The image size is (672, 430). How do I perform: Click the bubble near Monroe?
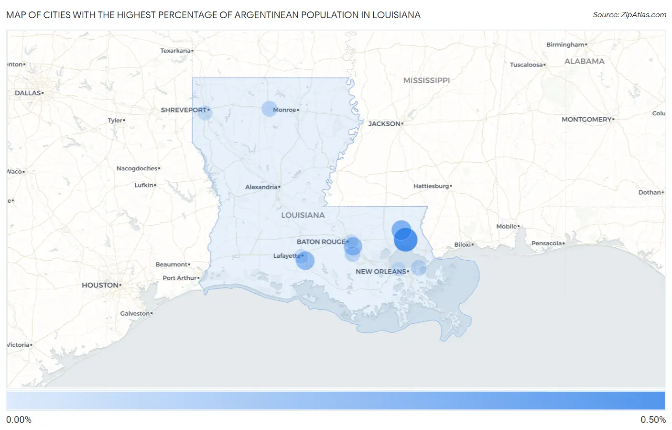pyautogui.click(x=270, y=109)
